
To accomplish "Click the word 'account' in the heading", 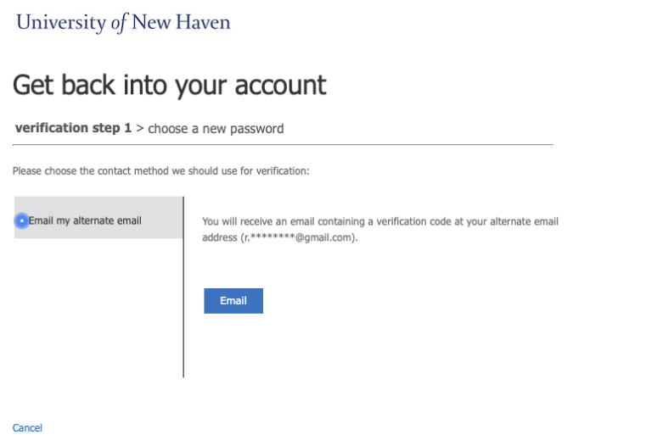I will coord(281,85).
